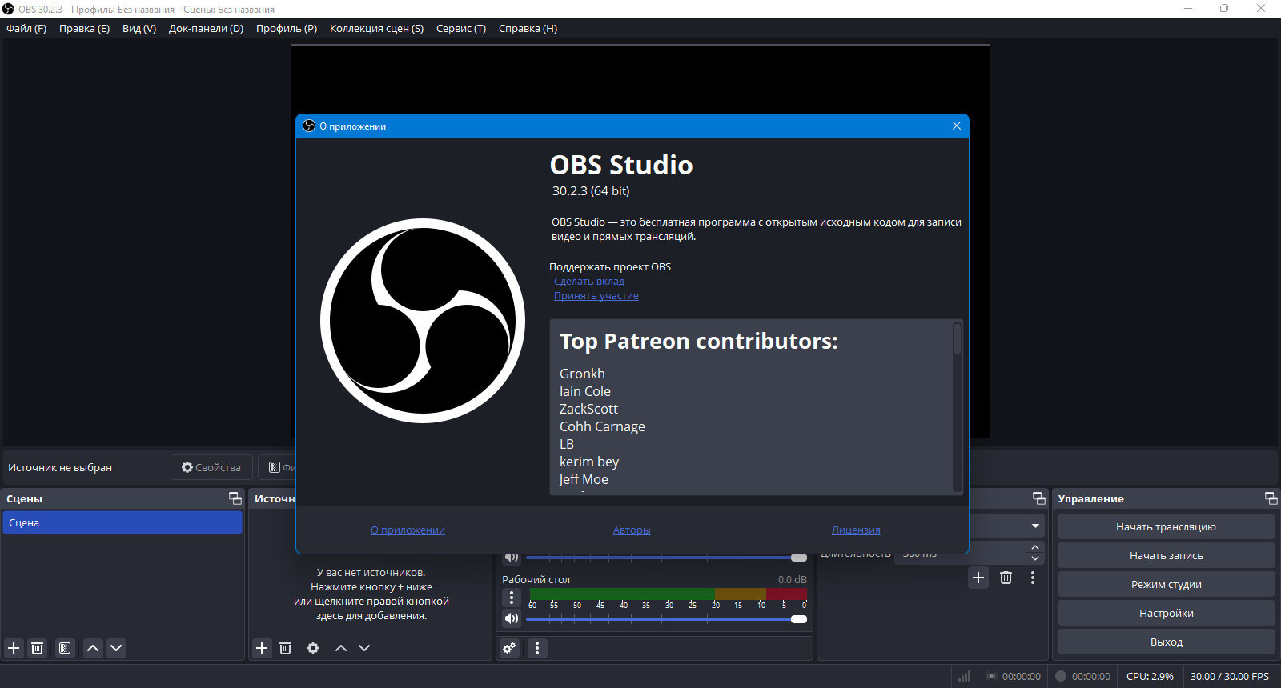Screen dimensions: 1281x688
Task: Add a source with plus icon
Action: (262, 648)
